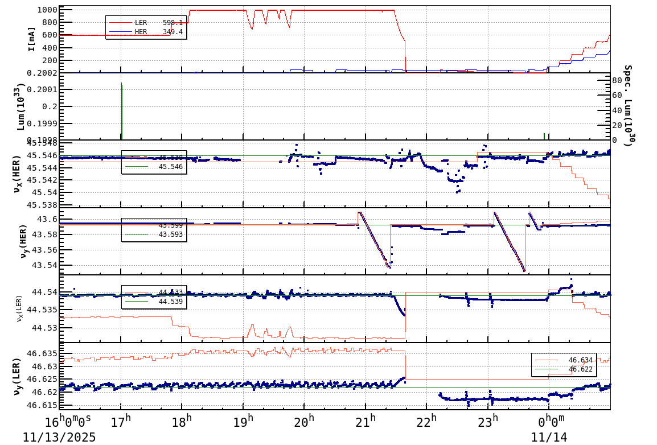Viewport: 657px width, 445px height.
Task: Click the 44.535 tick label
Action: tap(42, 310)
